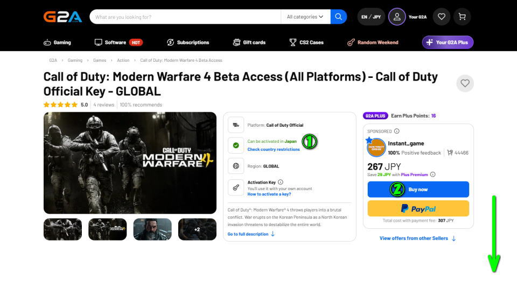Click Region: GLOBAL text
Image resolution: width=517 pixels, height=290 pixels.
tap(263, 166)
